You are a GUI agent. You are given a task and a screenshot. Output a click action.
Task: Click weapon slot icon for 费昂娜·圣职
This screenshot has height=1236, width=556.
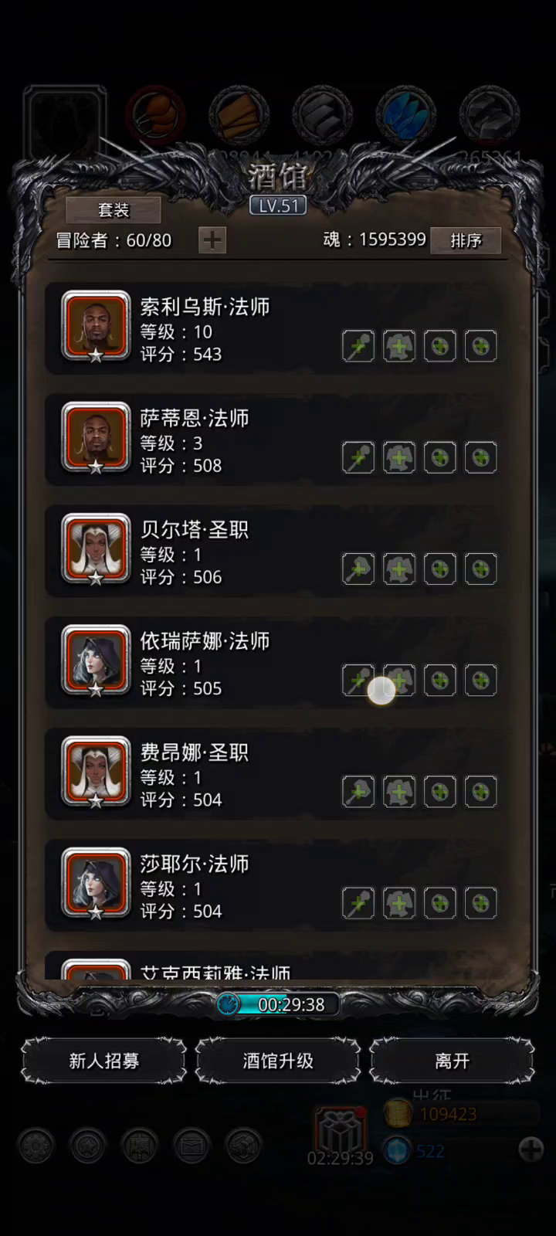[358, 791]
